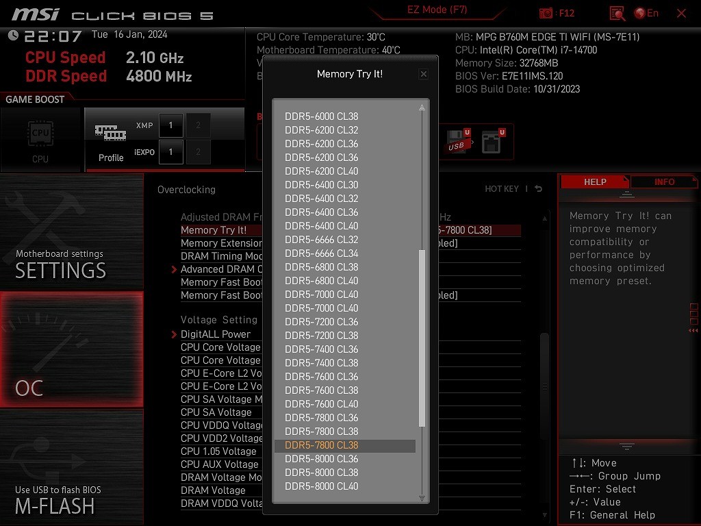Select DDR5-7600 CL36 preset
Screen dimensions: 701x526
[x=322, y=377]
